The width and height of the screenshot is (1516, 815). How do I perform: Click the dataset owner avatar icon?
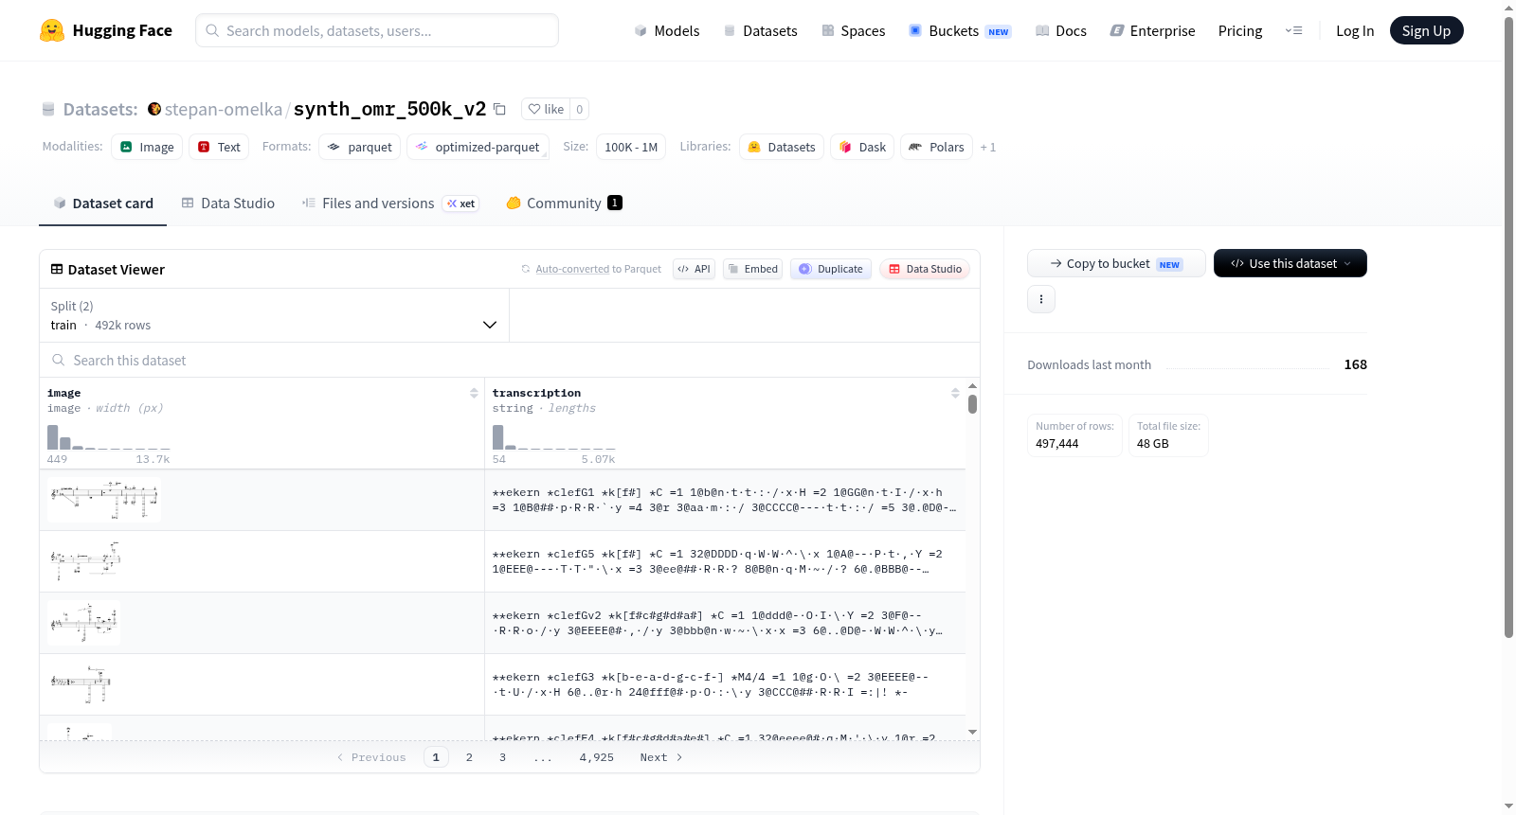pos(154,109)
